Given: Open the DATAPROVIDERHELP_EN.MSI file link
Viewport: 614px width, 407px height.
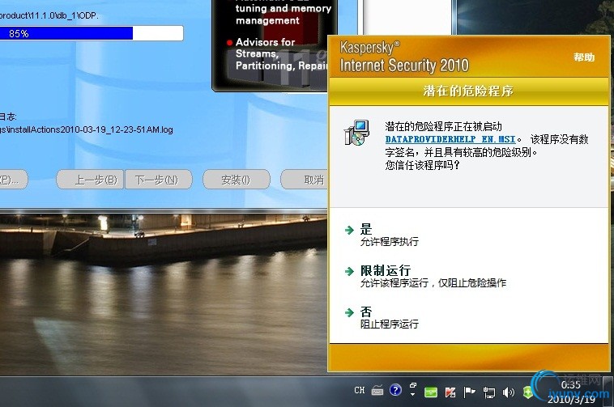Looking at the screenshot, I should click(450, 139).
